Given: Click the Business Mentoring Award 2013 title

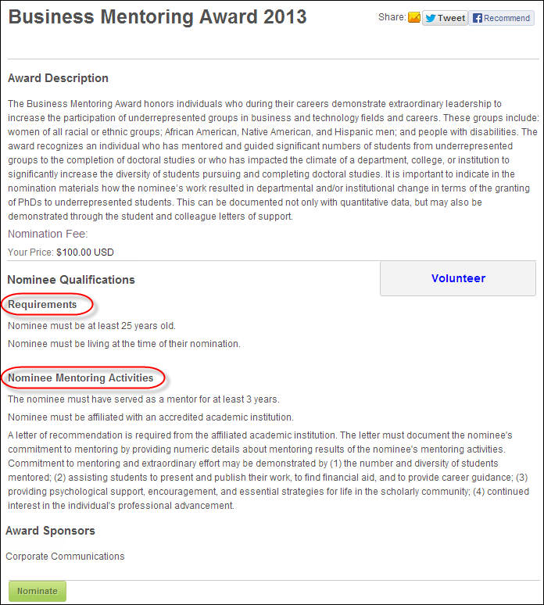Looking at the screenshot, I should [157, 17].
